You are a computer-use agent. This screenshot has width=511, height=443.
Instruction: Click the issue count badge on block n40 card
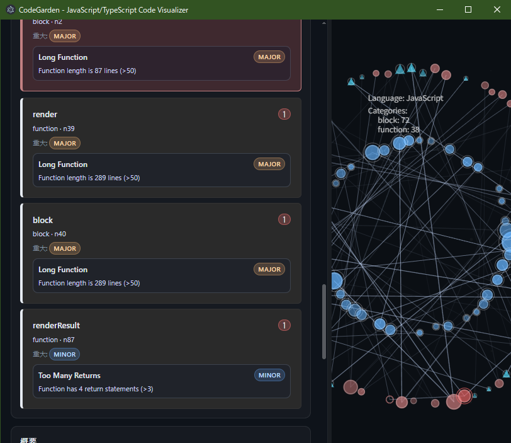(x=284, y=219)
